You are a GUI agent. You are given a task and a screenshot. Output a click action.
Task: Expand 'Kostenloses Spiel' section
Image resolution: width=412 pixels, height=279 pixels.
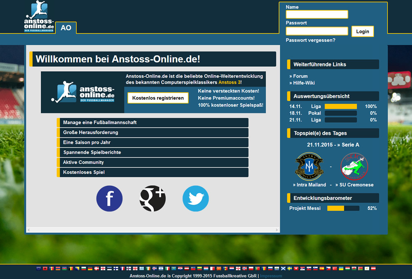(153, 172)
